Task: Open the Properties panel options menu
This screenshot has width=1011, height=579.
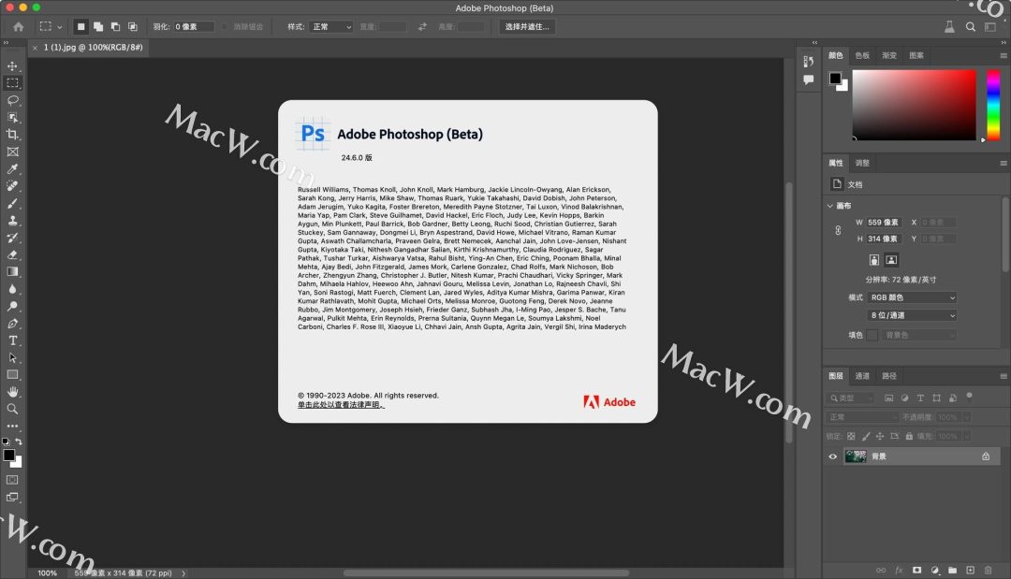Action: 1004,163
